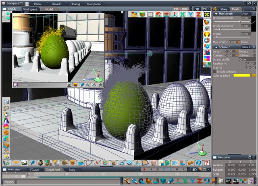258x186 pixels.
Task: Click the yellow Color gradient swatch
Action: point(241,75)
